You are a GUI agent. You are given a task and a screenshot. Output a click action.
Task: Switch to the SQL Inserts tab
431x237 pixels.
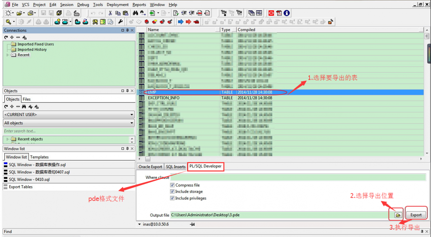click(x=175, y=167)
